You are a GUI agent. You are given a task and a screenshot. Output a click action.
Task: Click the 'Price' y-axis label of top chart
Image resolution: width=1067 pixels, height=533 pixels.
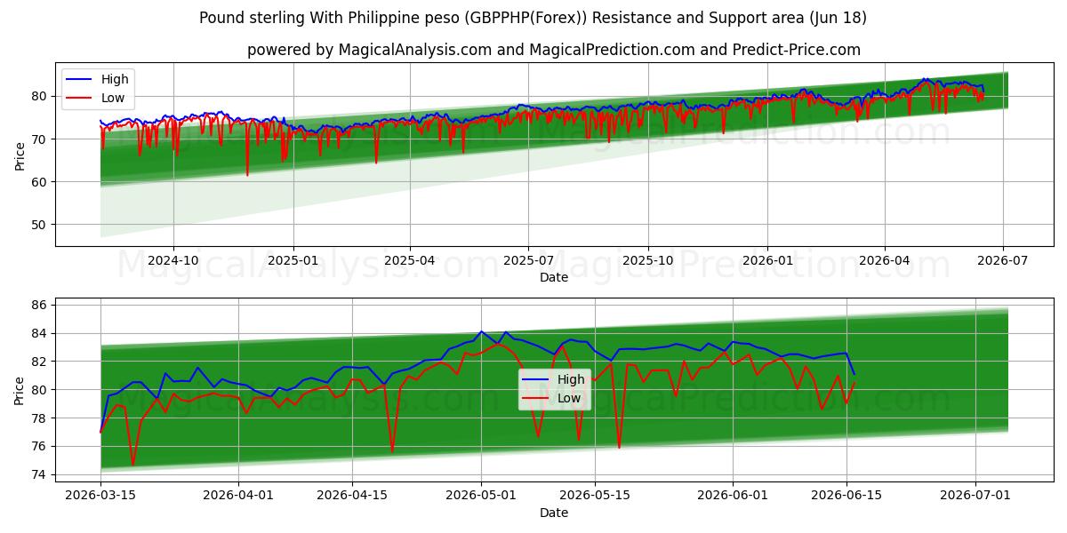click(20, 155)
